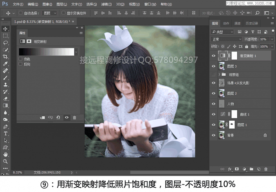Click the gradient preview bar in Properties

(x=46, y=52)
